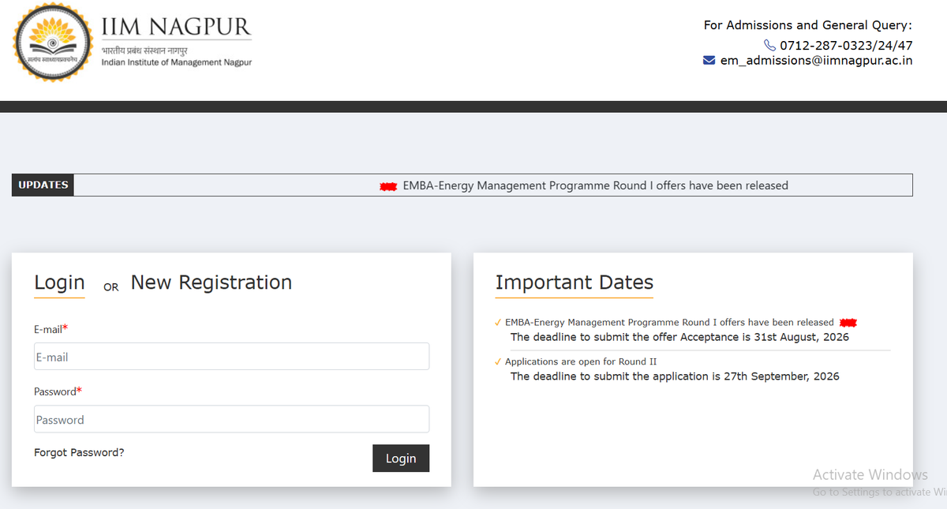This screenshot has height=509, width=947.
Task: Click the offer acceptance deadline 31st August text
Action: pyautogui.click(x=679, y=337)
